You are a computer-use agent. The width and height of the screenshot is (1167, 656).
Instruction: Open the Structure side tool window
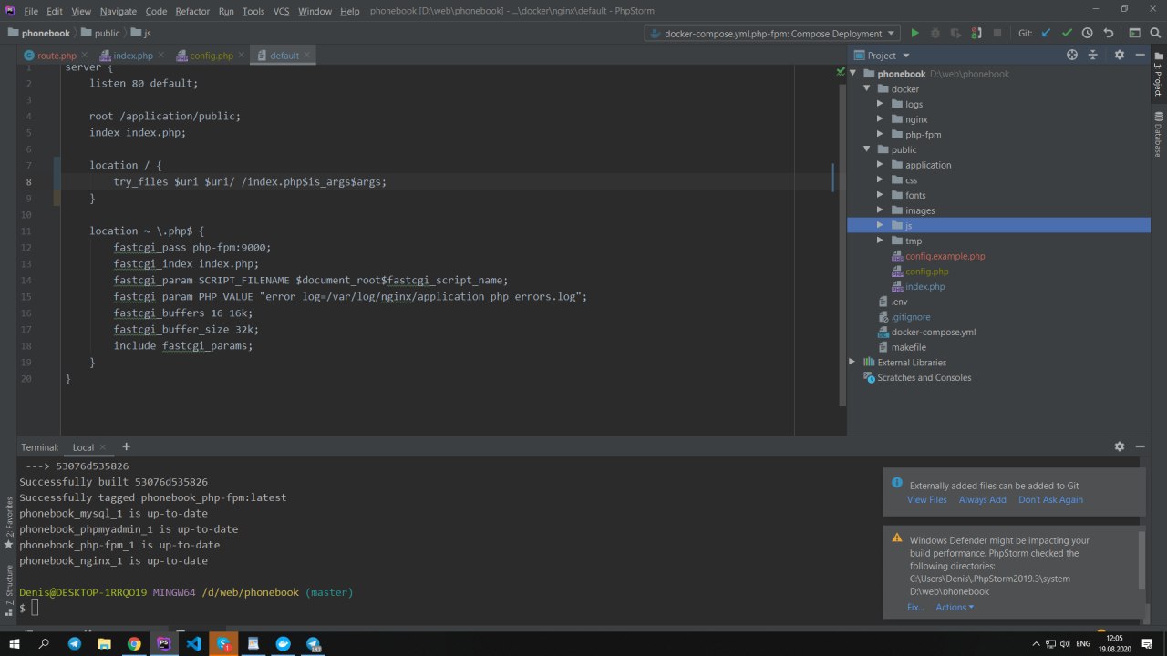[x=9, y=590]
